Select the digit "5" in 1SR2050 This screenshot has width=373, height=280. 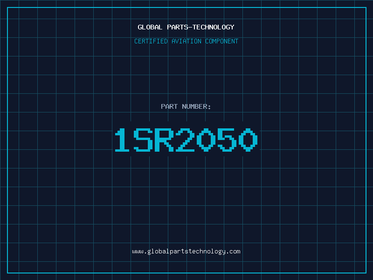227,140
